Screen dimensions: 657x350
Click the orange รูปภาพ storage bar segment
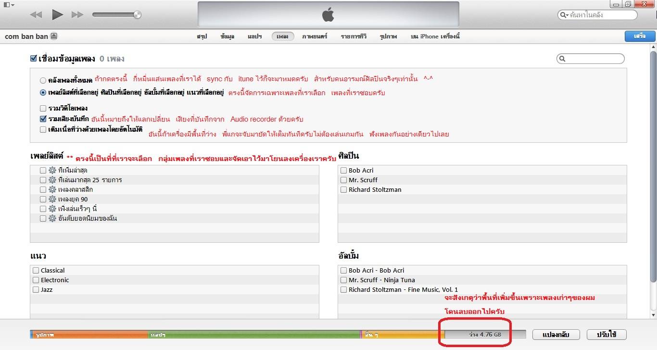click(x=90, y=334)
